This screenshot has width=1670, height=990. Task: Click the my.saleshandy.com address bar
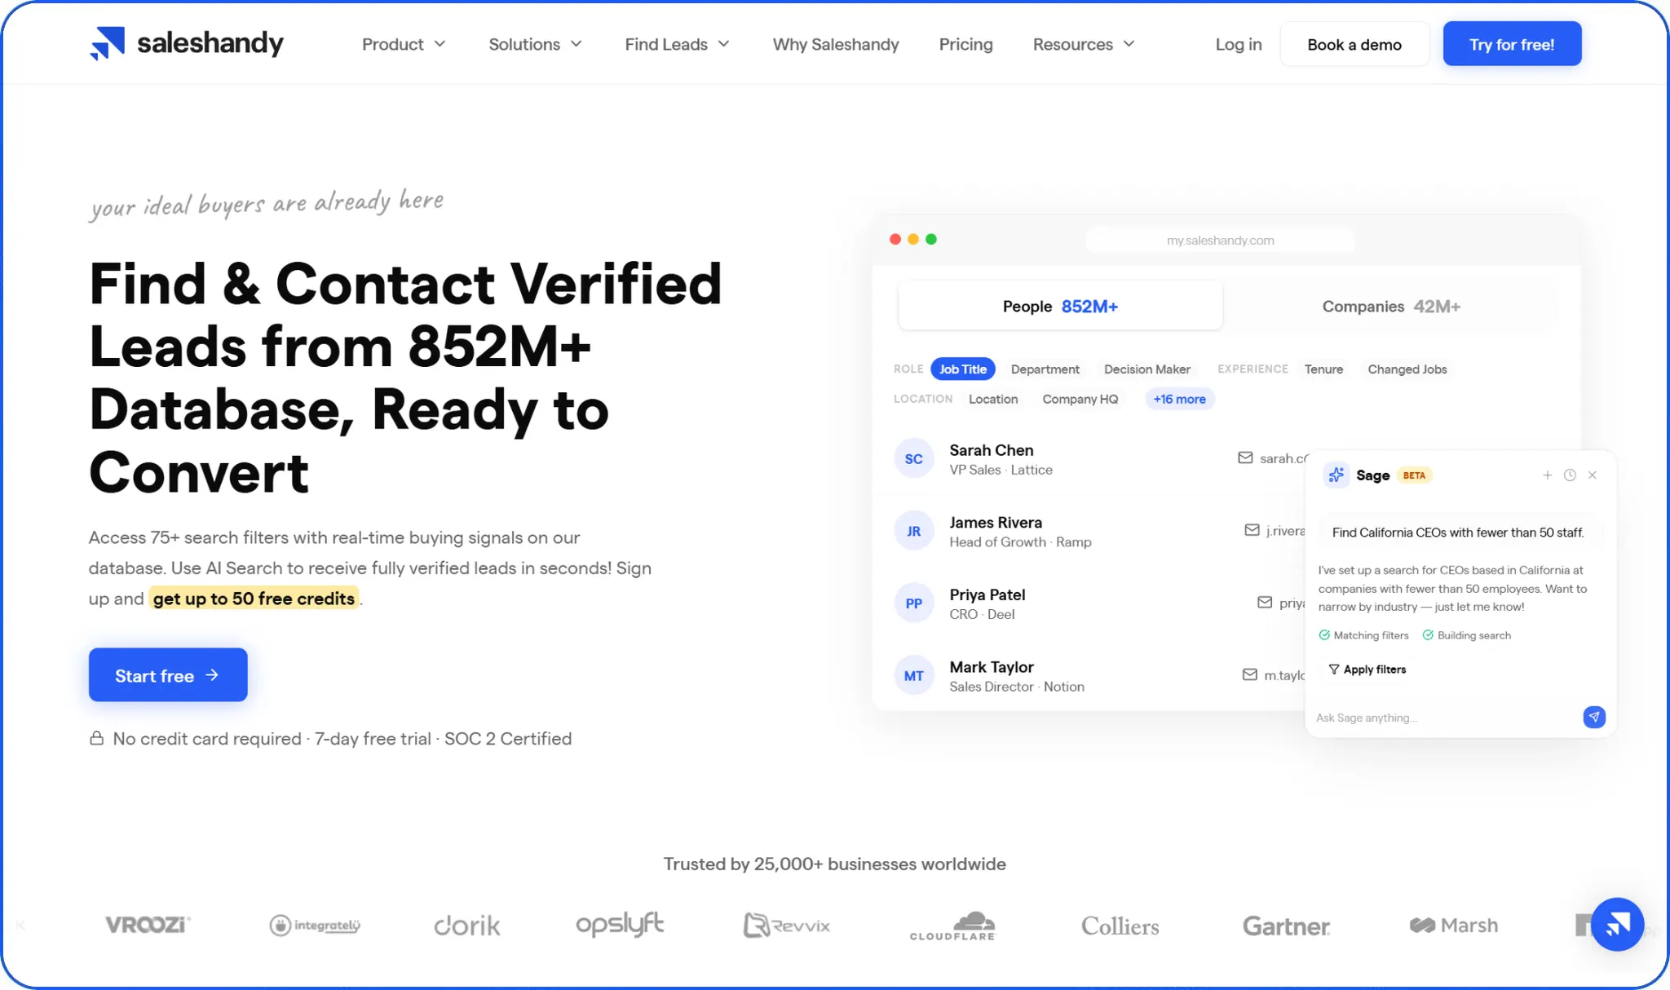coord(1220,240)
